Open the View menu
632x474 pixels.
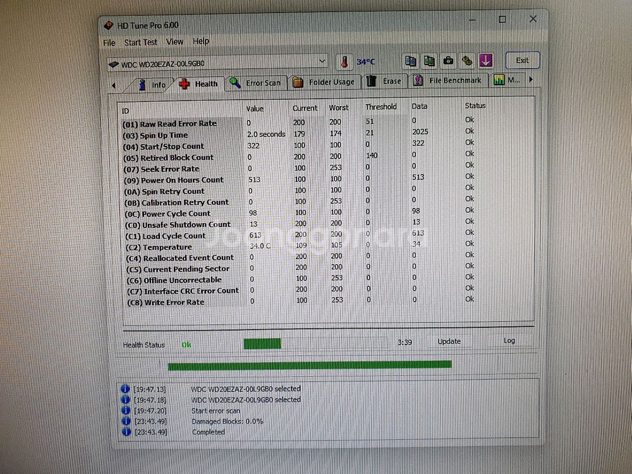coord(174,42)
